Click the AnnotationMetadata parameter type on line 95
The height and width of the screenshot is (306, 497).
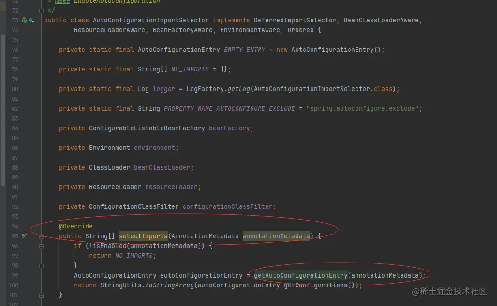pyautogui.click(x=205, y=236)
